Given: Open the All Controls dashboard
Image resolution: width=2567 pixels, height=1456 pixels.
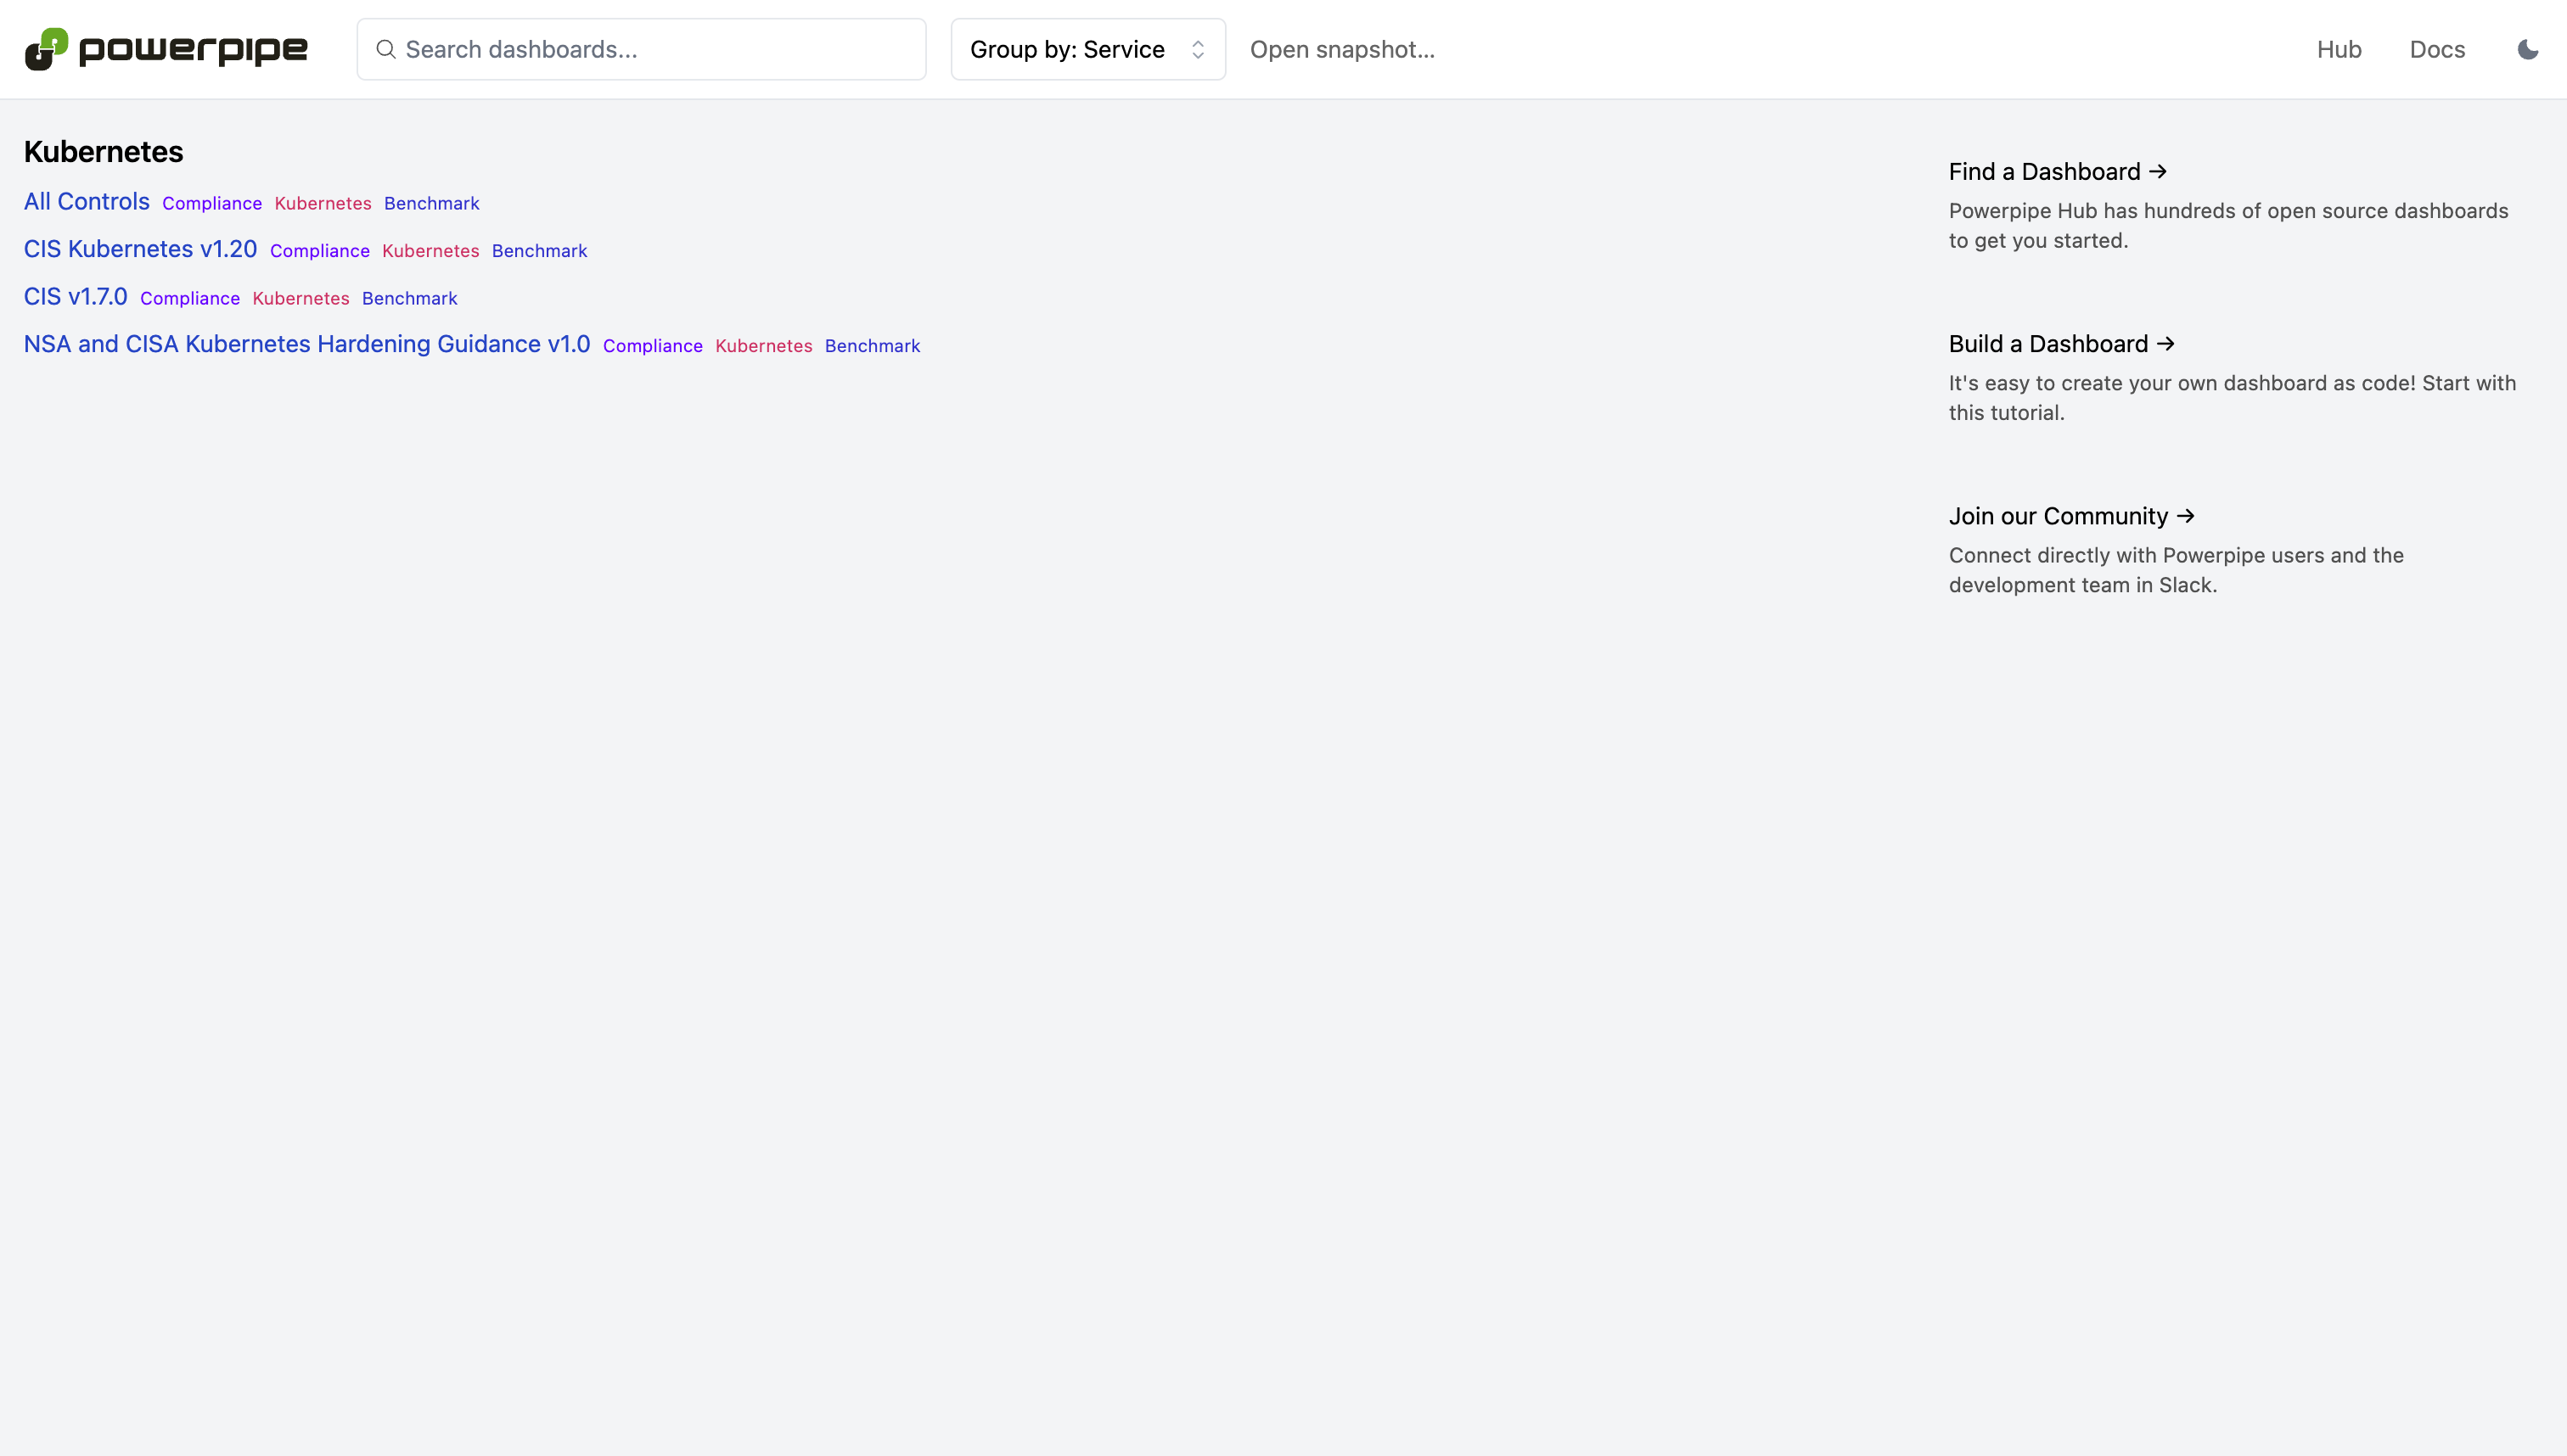Looking at the screenshot, I should click(87, 202).
